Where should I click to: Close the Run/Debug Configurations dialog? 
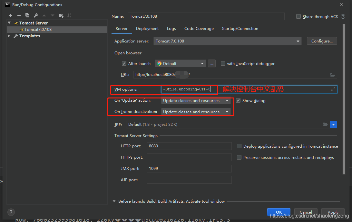342,5
